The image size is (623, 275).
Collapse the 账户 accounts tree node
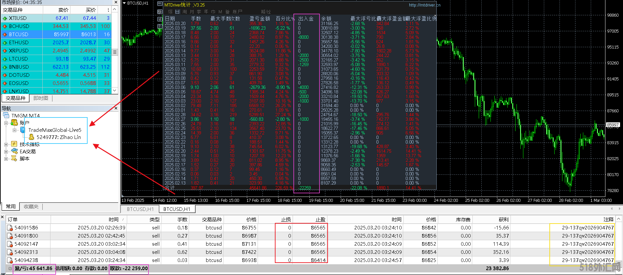6,123
